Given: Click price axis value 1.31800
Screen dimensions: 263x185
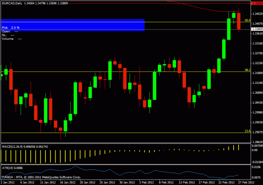Looking at the screenshot, I should point(258,73).
